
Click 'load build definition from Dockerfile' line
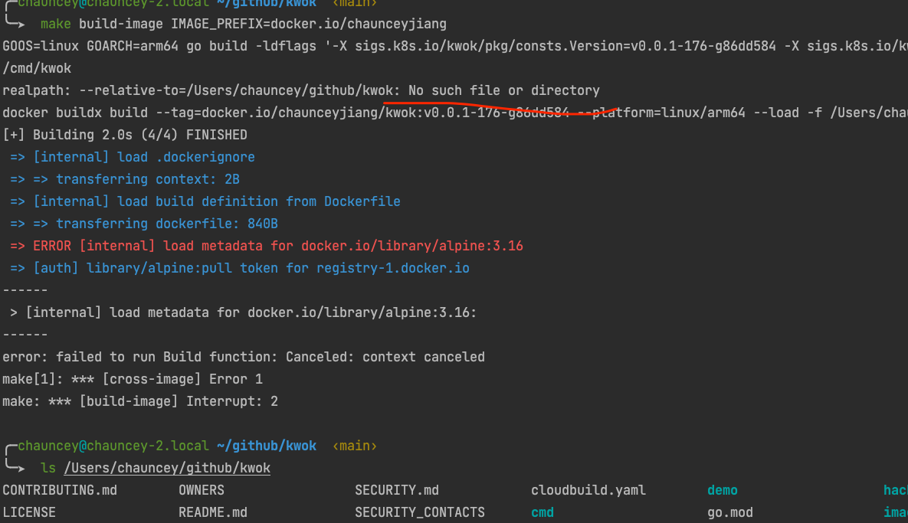click(x=205, y=201)
